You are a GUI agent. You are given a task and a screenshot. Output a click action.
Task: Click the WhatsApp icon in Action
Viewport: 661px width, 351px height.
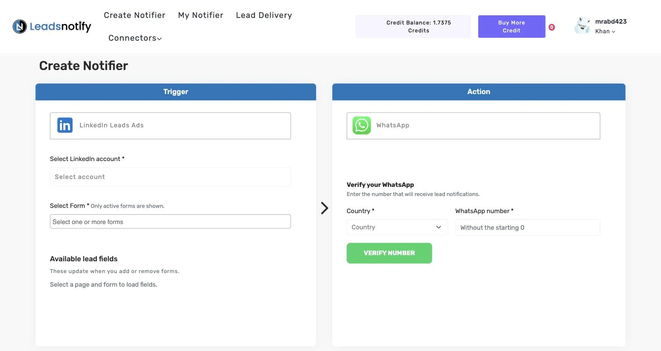click(x=362, y=125)
